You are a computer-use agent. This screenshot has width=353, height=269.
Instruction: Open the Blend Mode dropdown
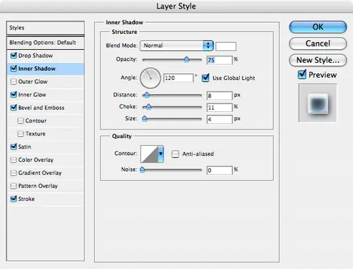pos(176,46)
